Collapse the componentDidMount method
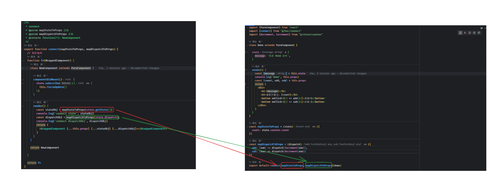 pos(23,80)
